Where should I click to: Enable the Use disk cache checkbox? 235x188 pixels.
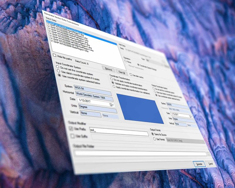click(131, 75)
